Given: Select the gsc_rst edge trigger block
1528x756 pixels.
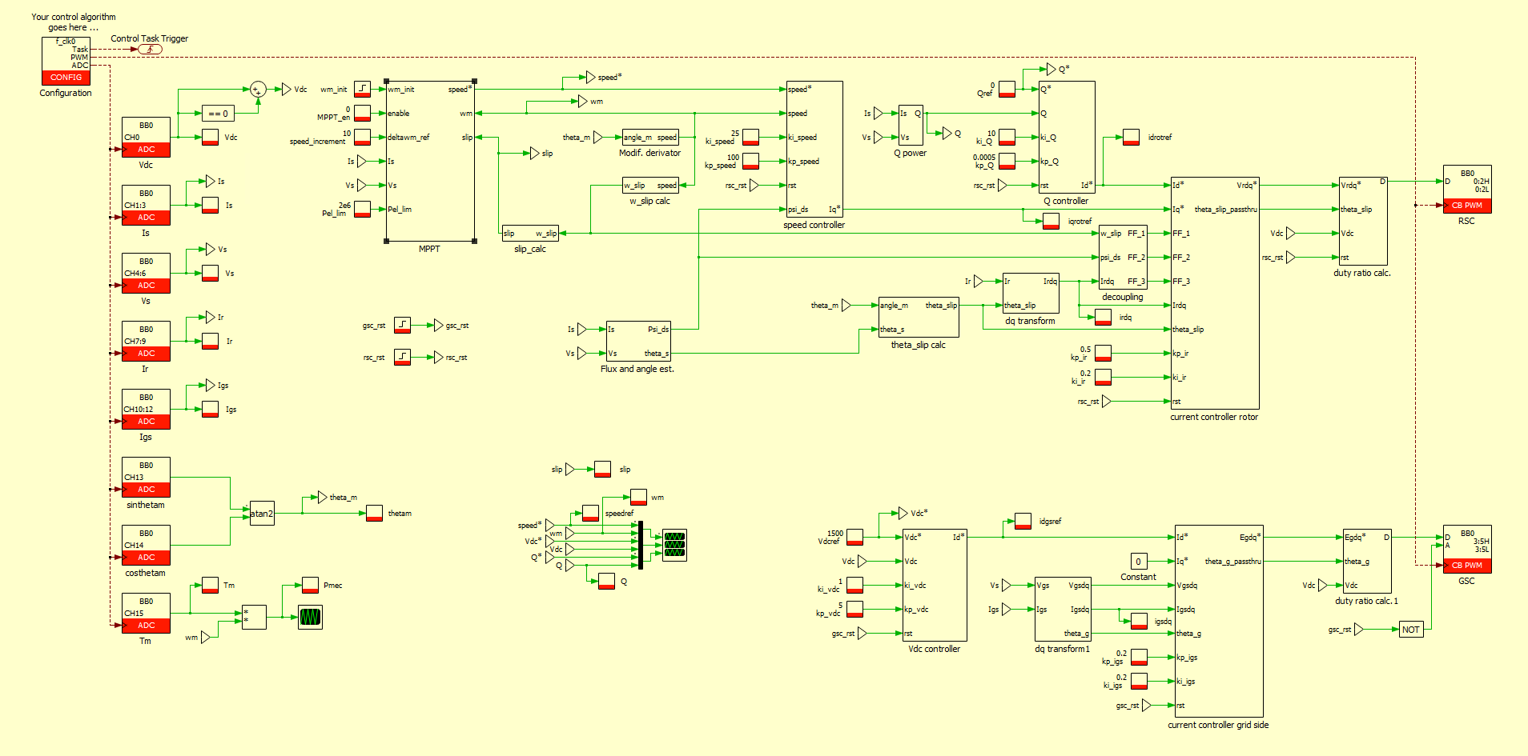Looking at the screenshot, I should coord(403,326).
